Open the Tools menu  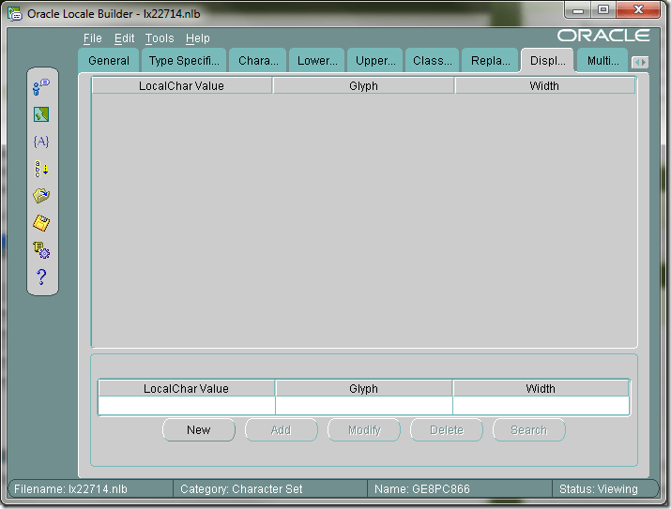(x=160, y=38)
